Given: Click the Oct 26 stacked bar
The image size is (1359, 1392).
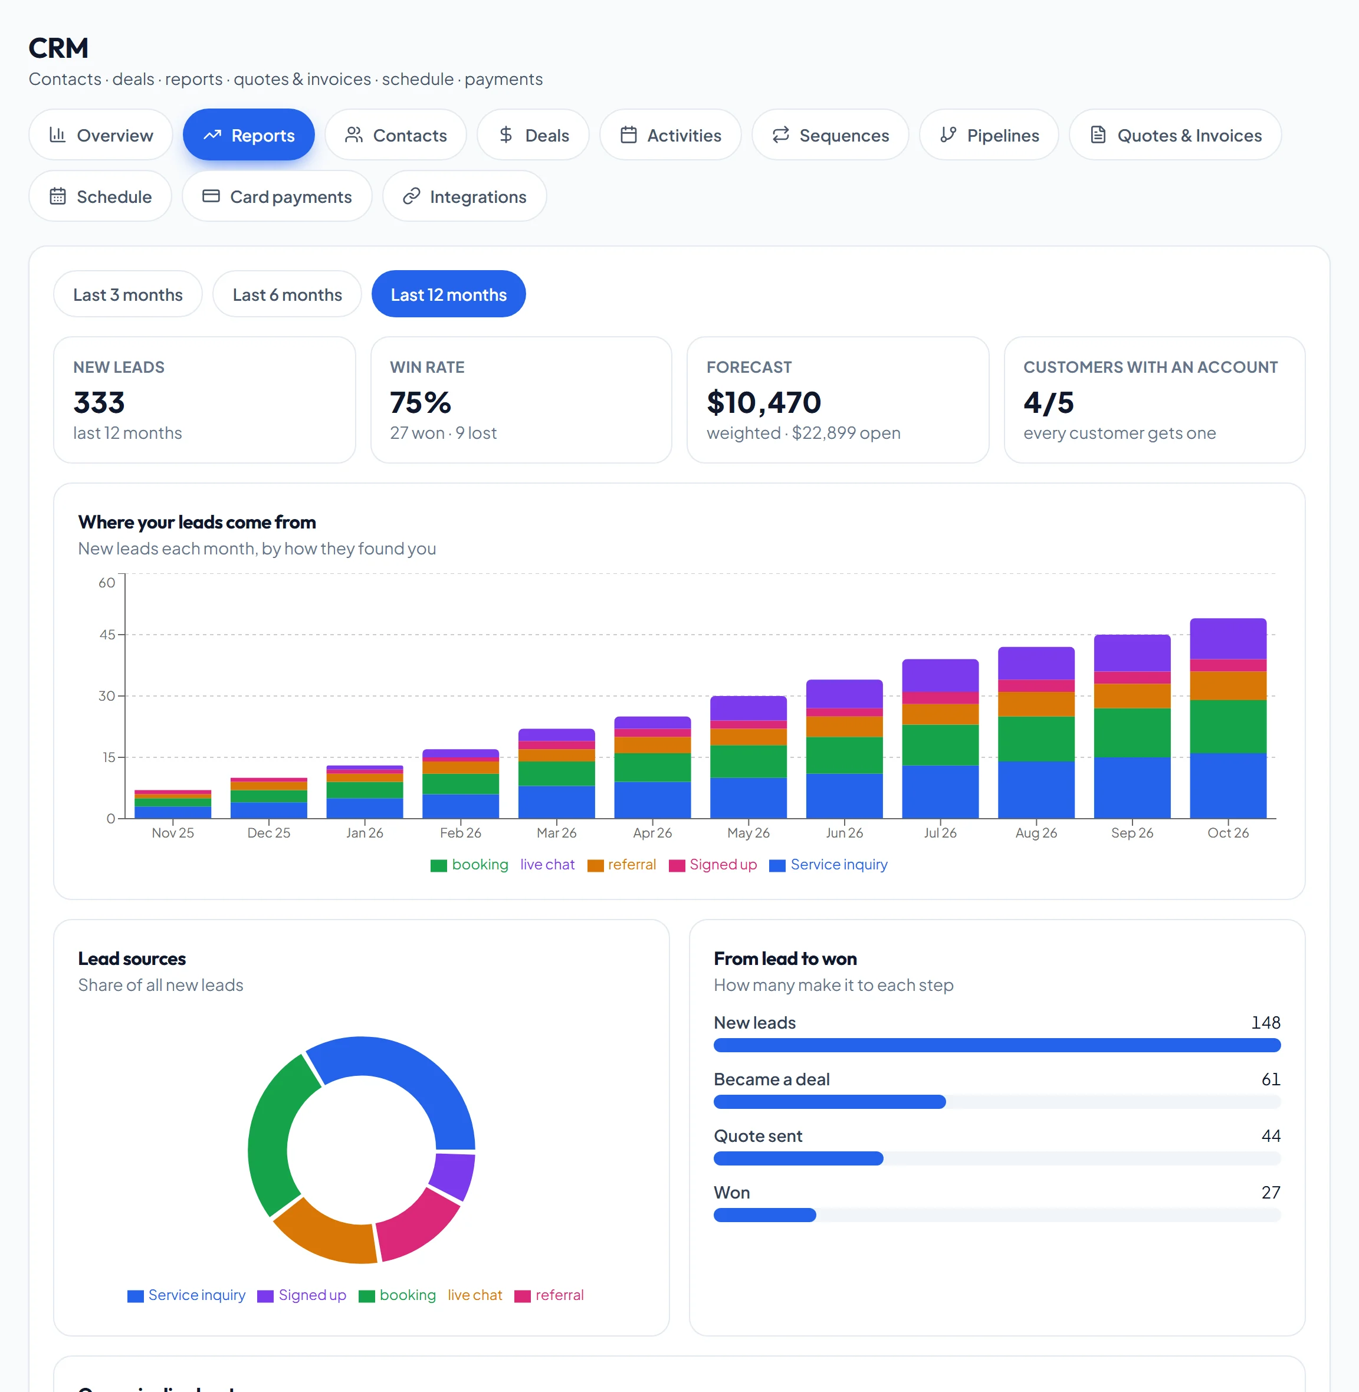Looking at the screenshot, I should pos(1229,719).
